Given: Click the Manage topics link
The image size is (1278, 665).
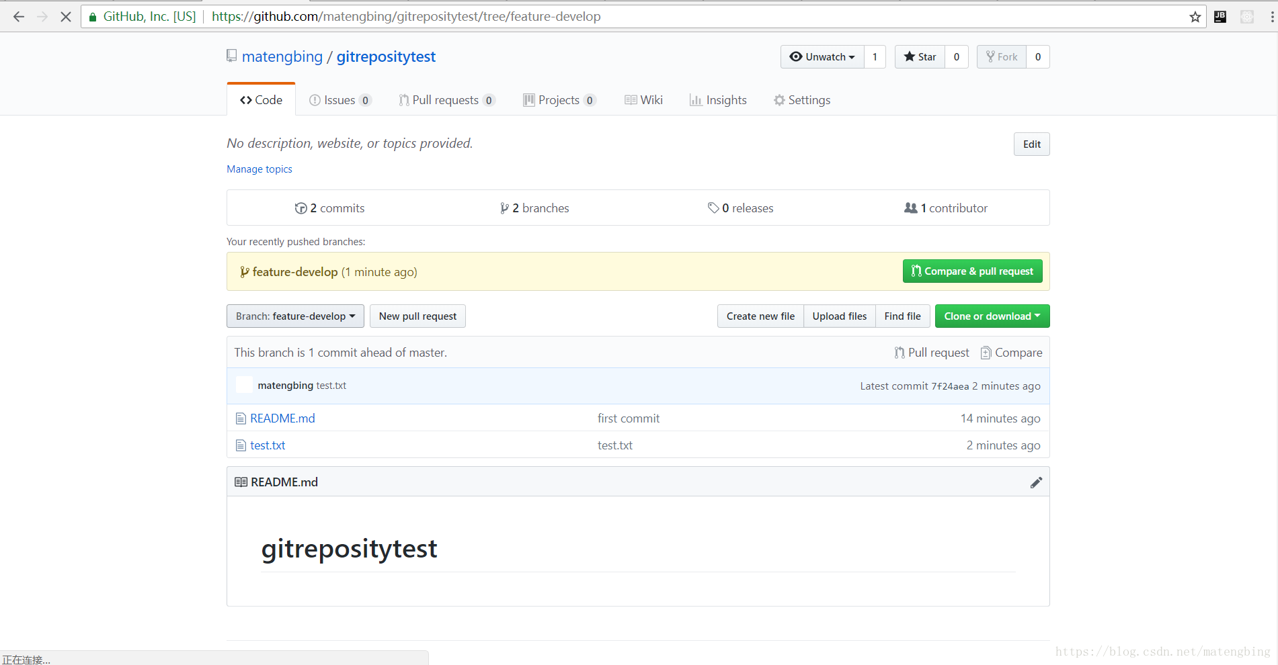Looking at the screenshot, I should pyautogui.click(x=259, y=169).
